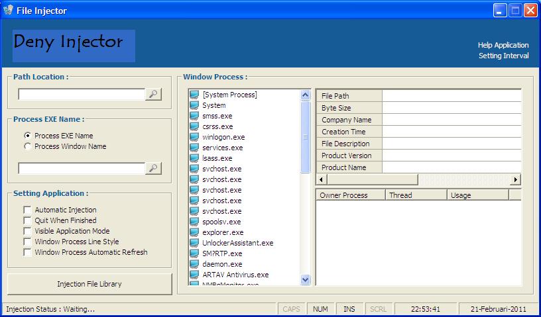Click the file details scroll right arrow
Viewport: 541px width, 317px height.
[515, 179]
